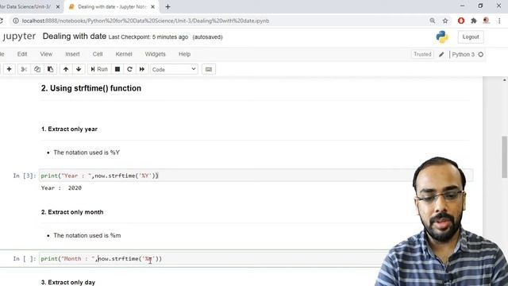Viewport: 508px width, 286px height.
Task: Rename the notebook title Dealing with date
Action: [75, 37]
